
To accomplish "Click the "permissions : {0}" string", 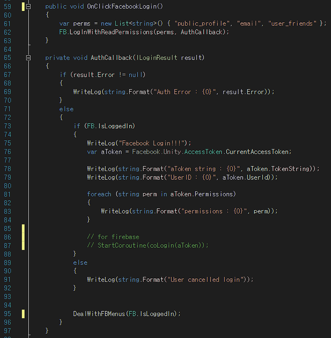I will point(214,211).
